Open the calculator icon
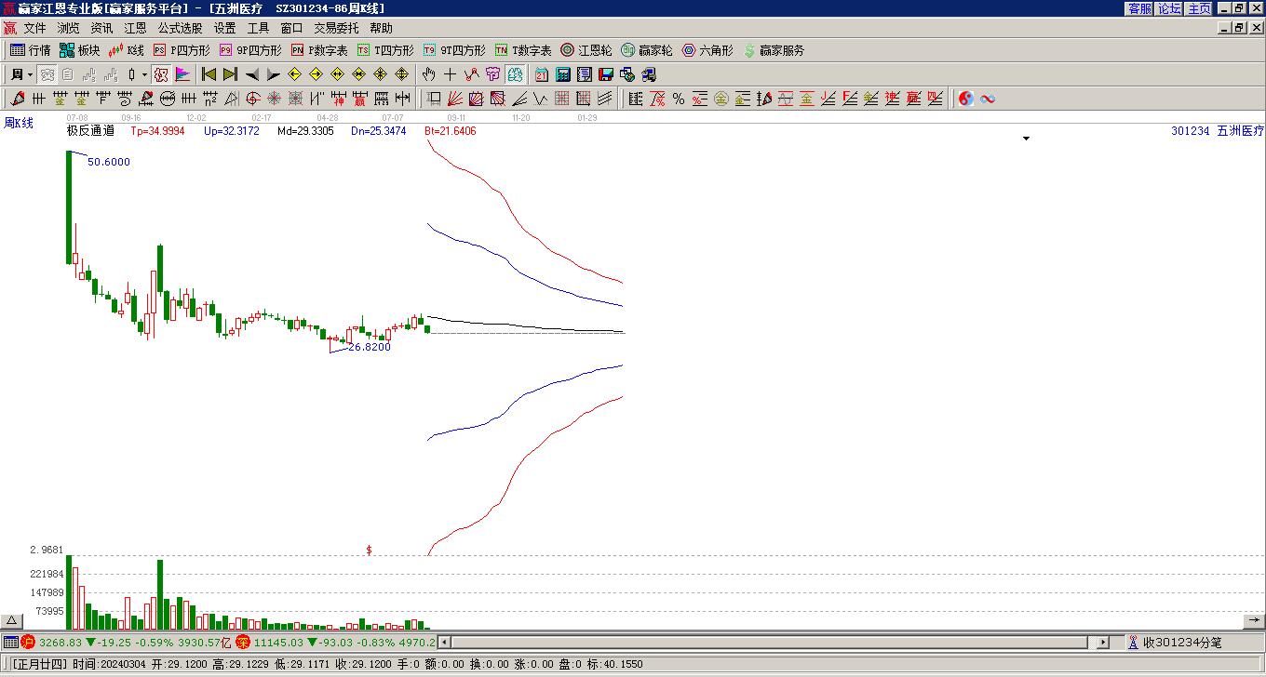Image resolution: width=1266 pixels, height=677 pixels. pos(563,74)
